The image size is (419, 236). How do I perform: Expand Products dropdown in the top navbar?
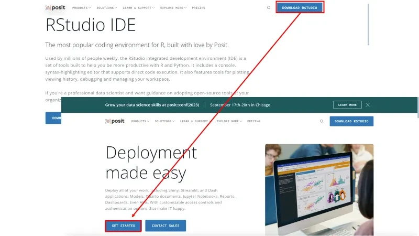[81, 8]
